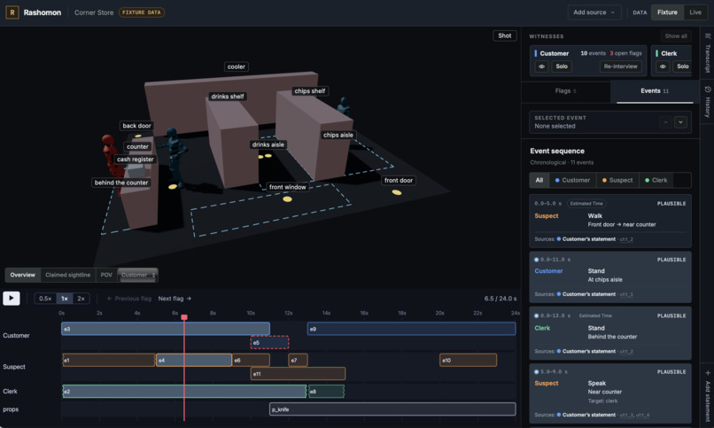Switch to the Events tab
The width and height of the screenshot is (714, 428).
pyautogui.click(x=655, y=91)
